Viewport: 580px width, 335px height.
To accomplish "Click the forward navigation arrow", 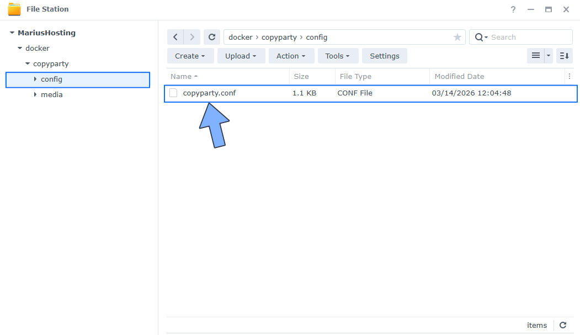I will (191, 36).
